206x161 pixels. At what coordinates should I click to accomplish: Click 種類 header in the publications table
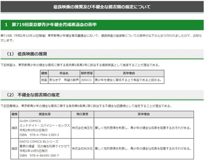[15, 114]
